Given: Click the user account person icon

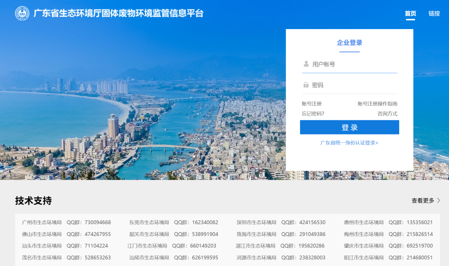Looking at the screenshot, I should click(x=306, y=64).
